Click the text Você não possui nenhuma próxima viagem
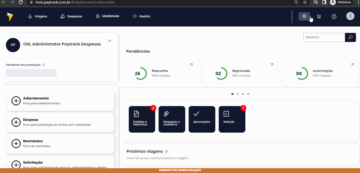360x173 pixels. coord(157,158)
